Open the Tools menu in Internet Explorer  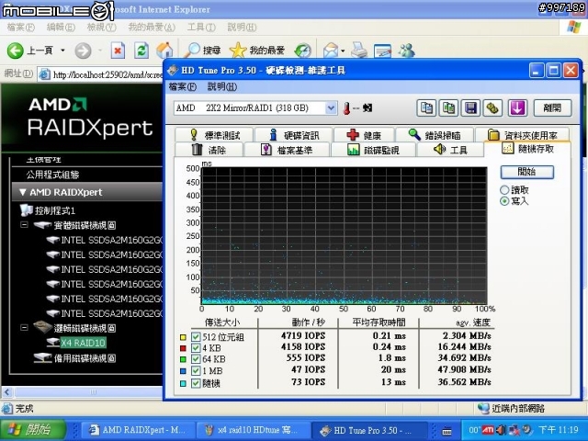[x=201, y=27]
